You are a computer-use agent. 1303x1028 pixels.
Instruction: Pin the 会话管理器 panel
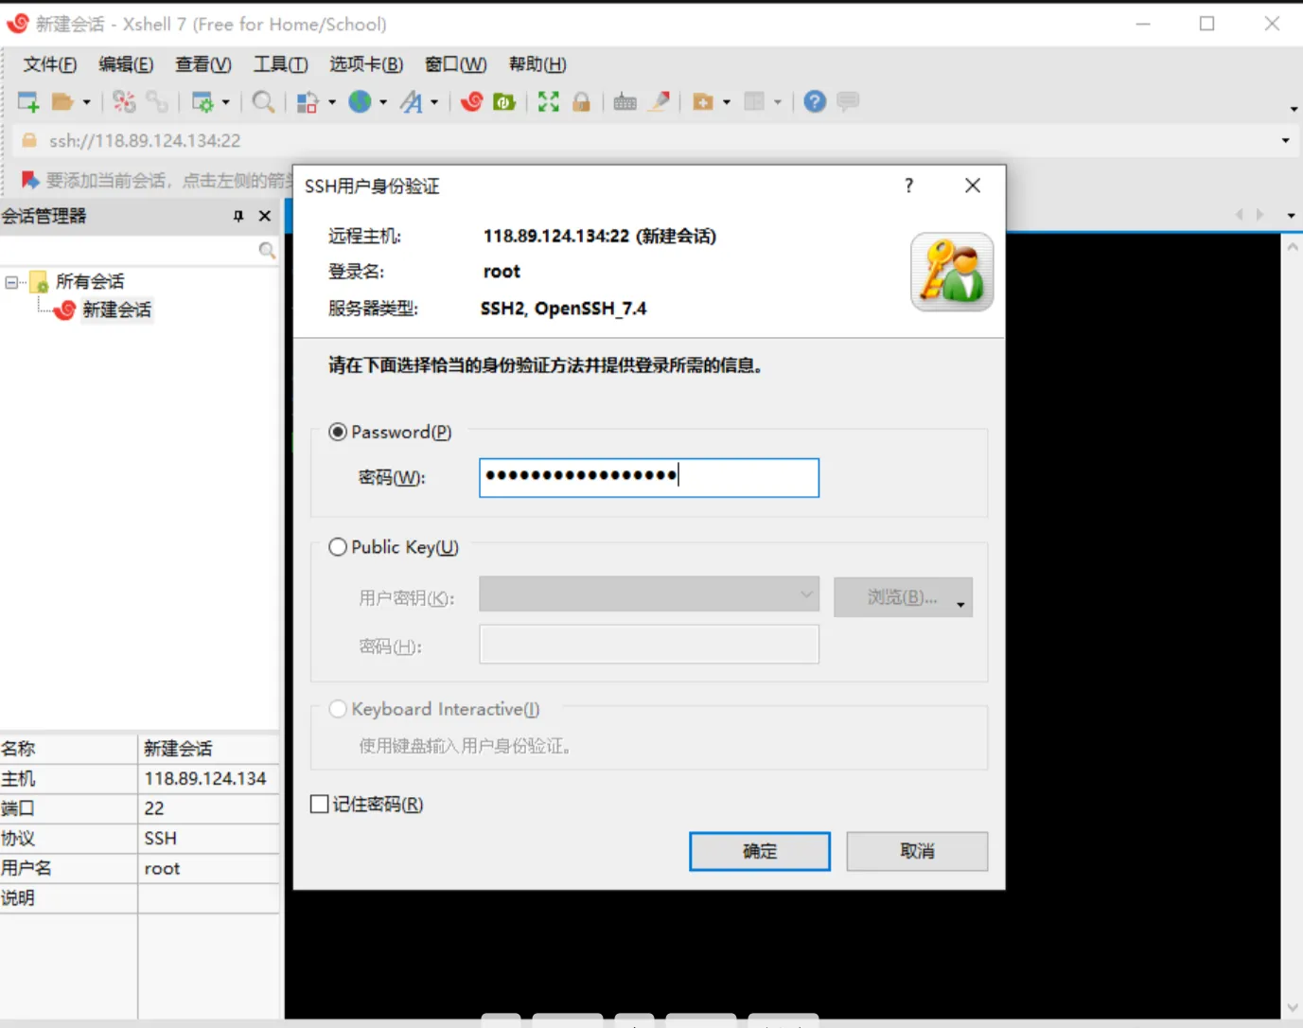coord(238,216)
